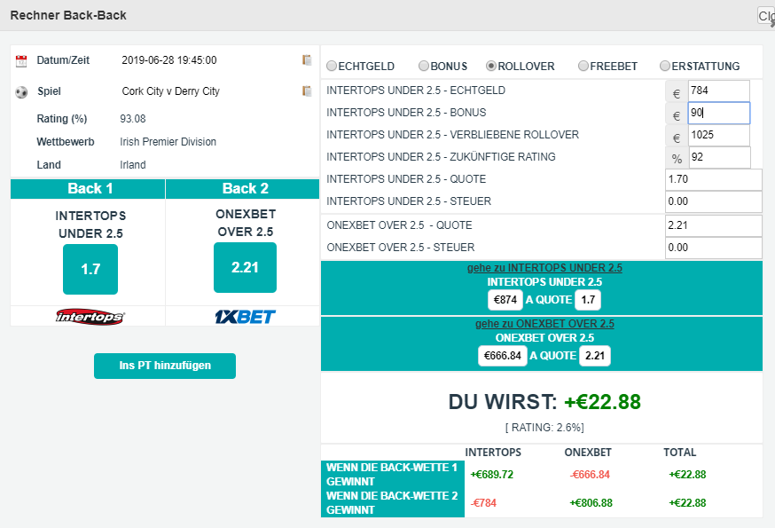Click the +€22.88 profit headline
Viewport: 775px width, 528px height.
click(x=602, y=402)
